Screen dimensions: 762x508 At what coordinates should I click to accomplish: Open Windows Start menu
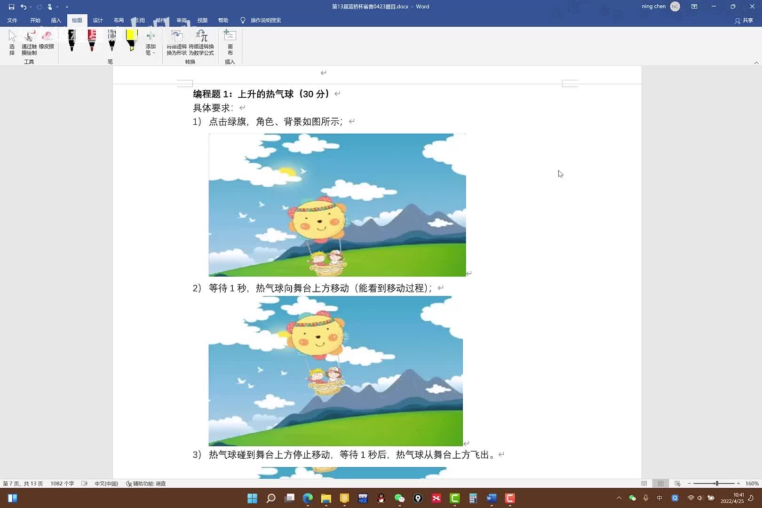tap(253, 498)
